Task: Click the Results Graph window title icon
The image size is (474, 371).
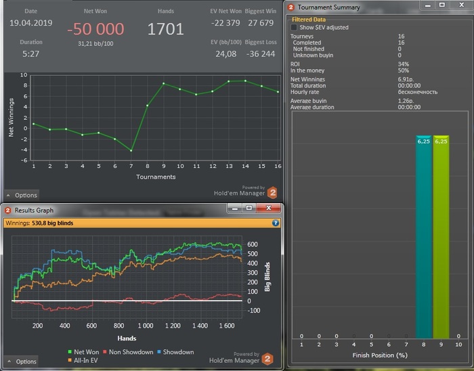Action: pyautogui.click(x=8, y=211)
